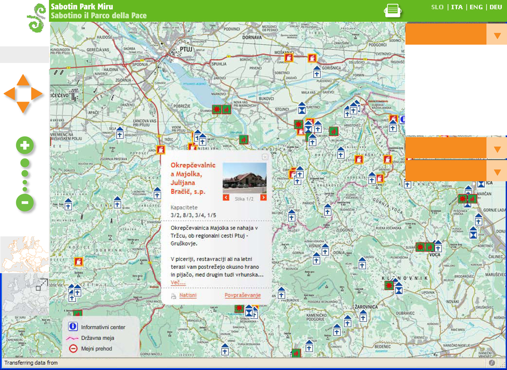This screenshot has height=370, width=507.
Task: Show the previous photo in the popup
Action: pos(226,197)
